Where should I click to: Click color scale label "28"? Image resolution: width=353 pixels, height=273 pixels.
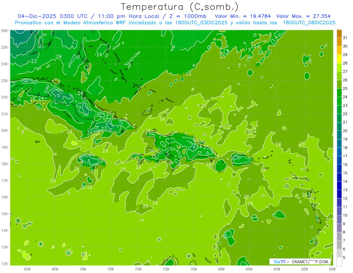tap(345, 63)
